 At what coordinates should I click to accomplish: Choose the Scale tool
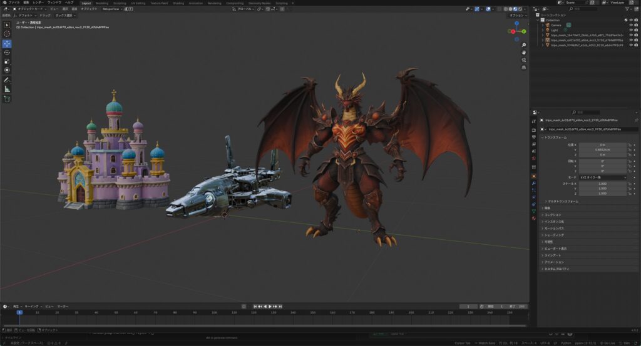click(8, 61)
